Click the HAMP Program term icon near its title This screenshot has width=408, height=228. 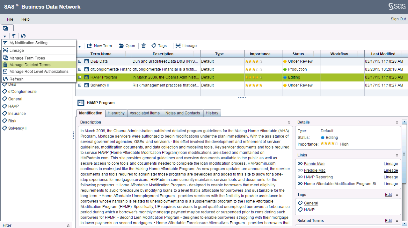pos(81,103)
